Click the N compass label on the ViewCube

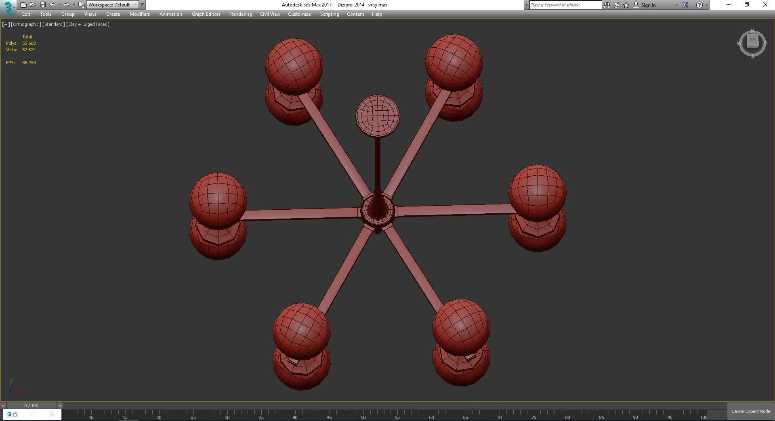[x=752, y=31]
